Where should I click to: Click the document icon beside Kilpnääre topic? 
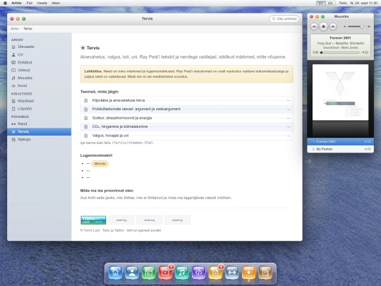(x=85, y=100)
